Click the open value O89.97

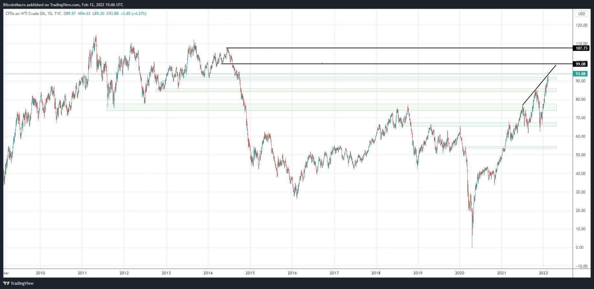(70, 14)
